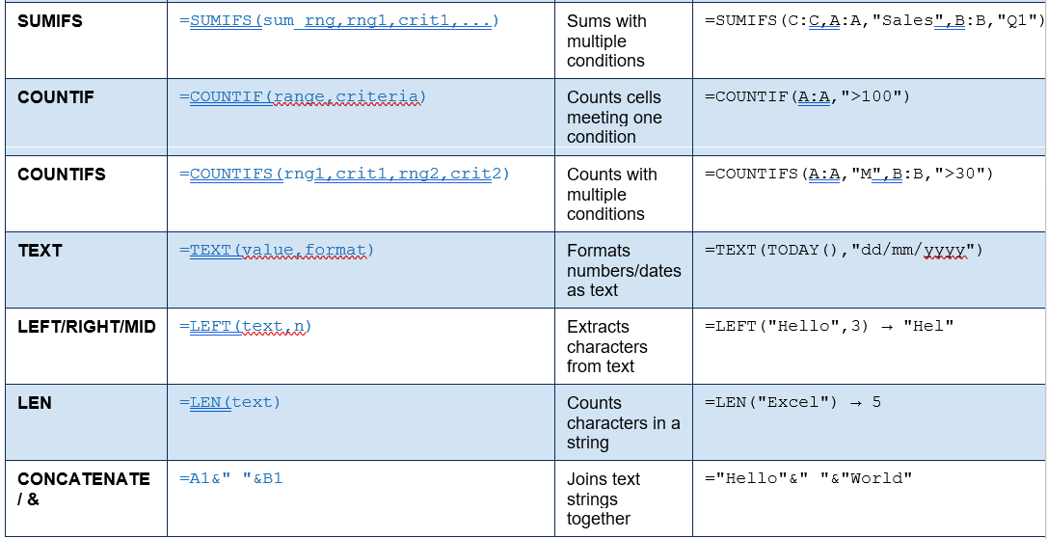This screenshot has height=539, width=1047.
Task: Click the =COUNTIF(A:A,">100") example
Action: pos(807,96)
